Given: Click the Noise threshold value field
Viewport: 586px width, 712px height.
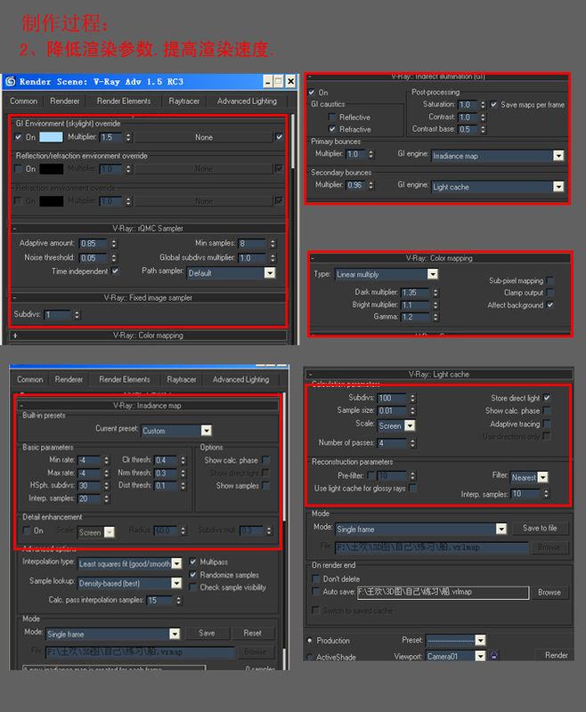Looking at the screenshot, I should [94, 257].
